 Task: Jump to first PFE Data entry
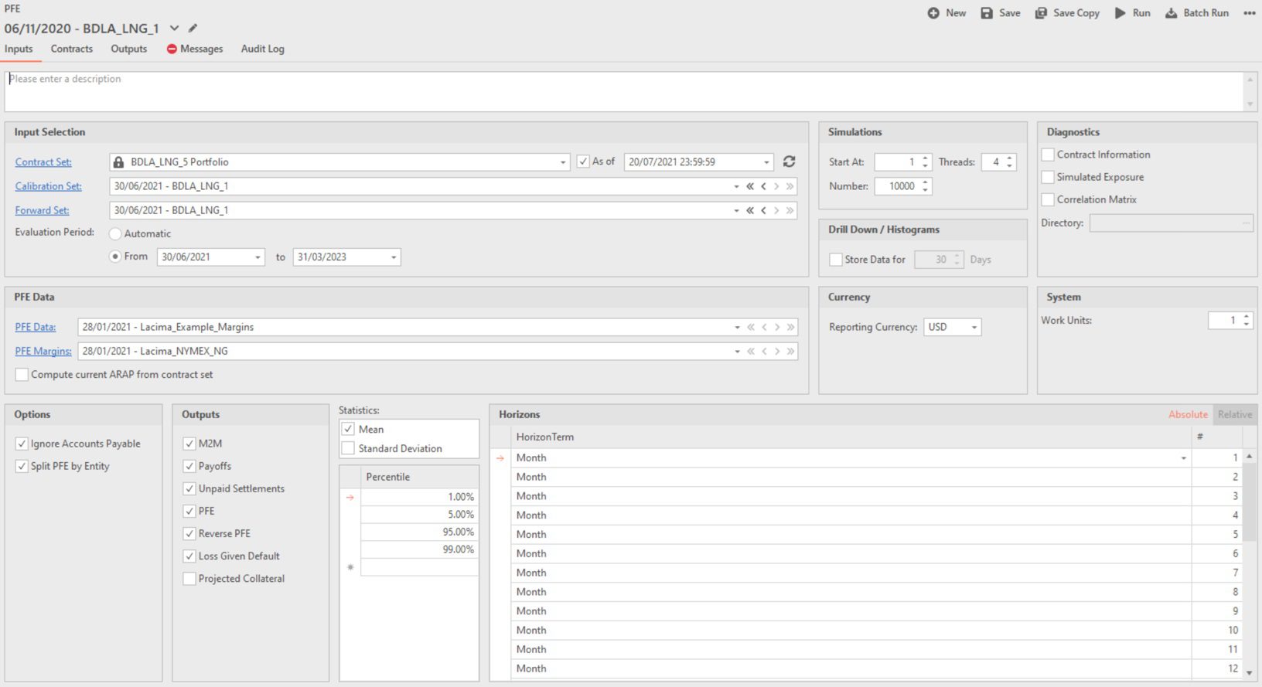tap(750, 327)
